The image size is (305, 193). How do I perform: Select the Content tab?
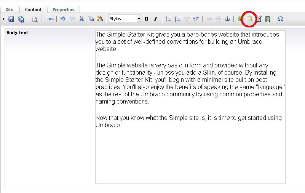tap(33, 10)
